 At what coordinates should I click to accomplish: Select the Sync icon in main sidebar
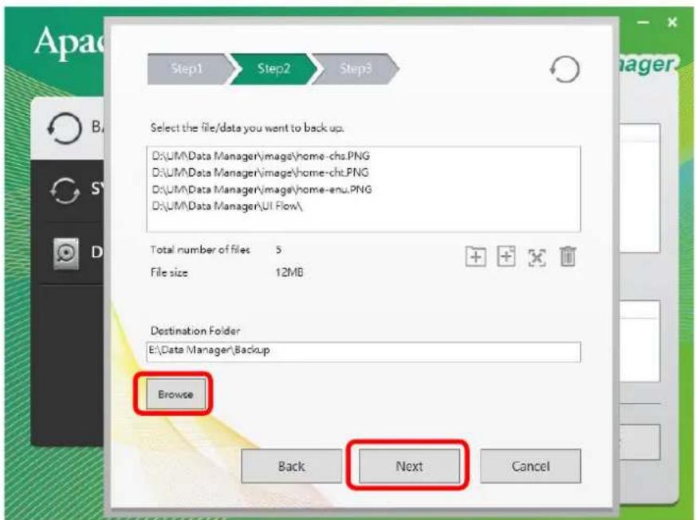pyautogui.click(x=65, y=190)
